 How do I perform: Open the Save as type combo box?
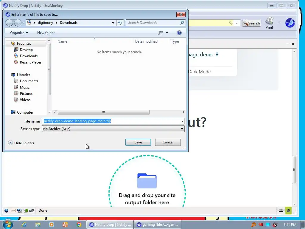tap(113, 129)
